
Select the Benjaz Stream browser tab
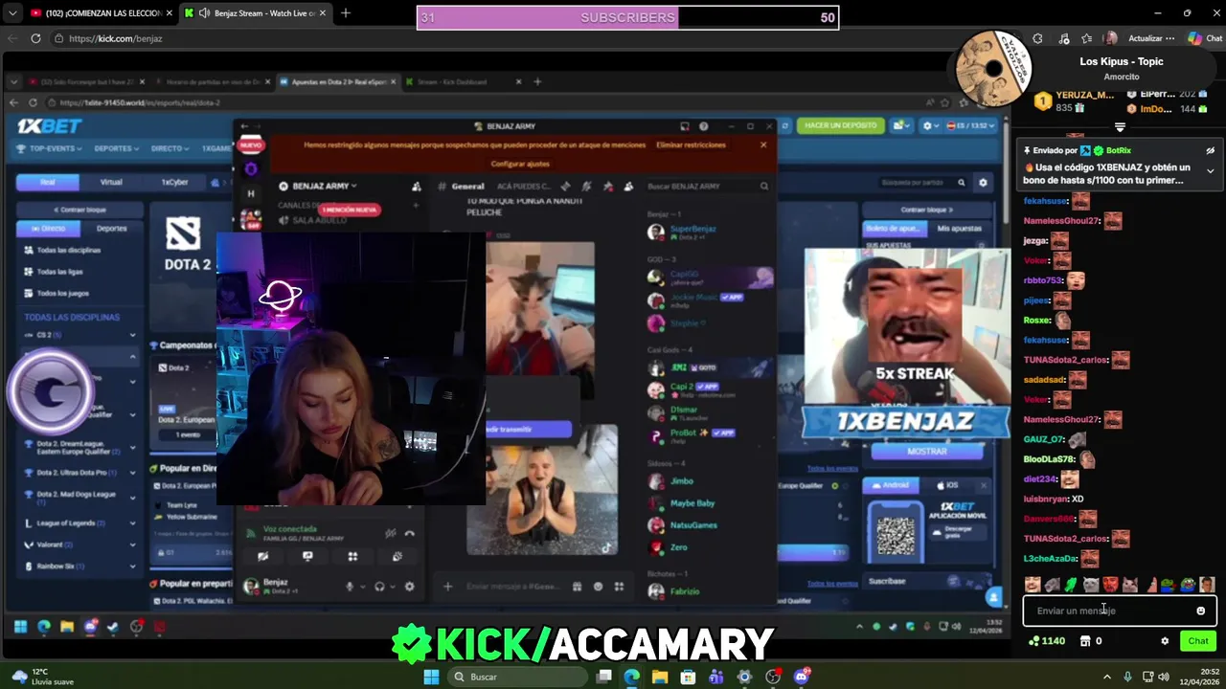(255, 13)
